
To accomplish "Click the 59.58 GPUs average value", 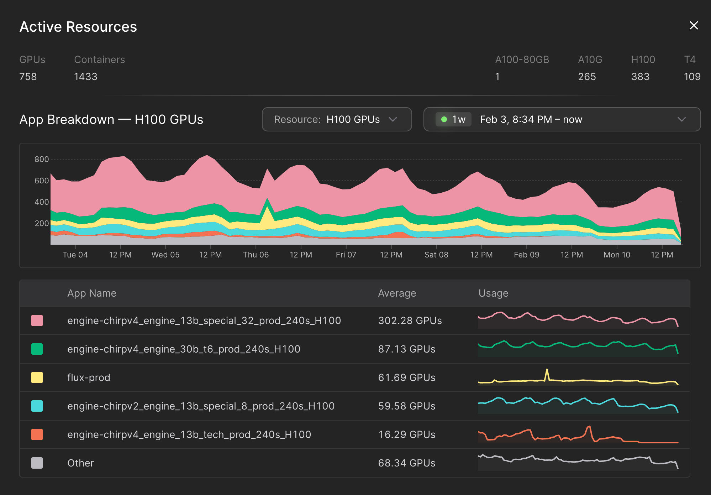I will coord(407,406).
